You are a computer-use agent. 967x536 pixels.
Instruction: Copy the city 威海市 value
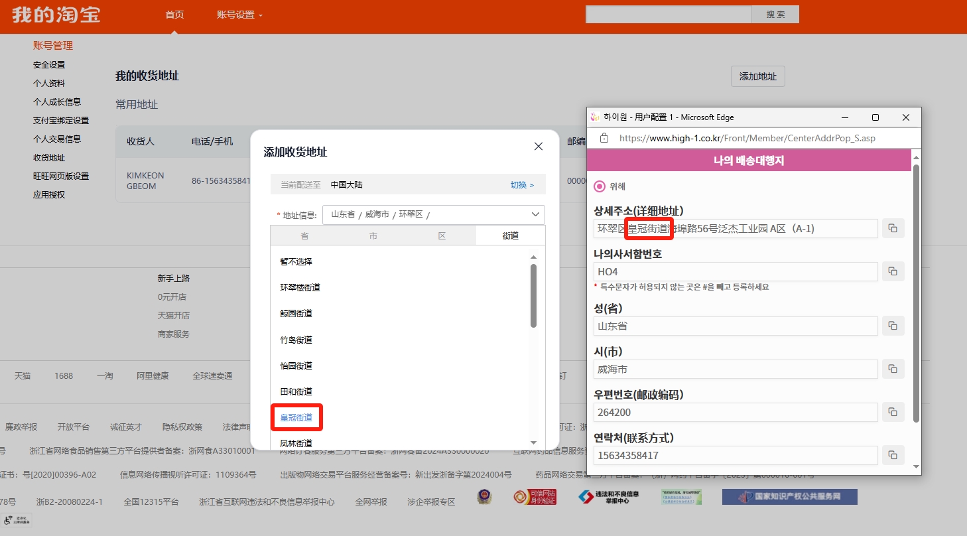[893, 369]
